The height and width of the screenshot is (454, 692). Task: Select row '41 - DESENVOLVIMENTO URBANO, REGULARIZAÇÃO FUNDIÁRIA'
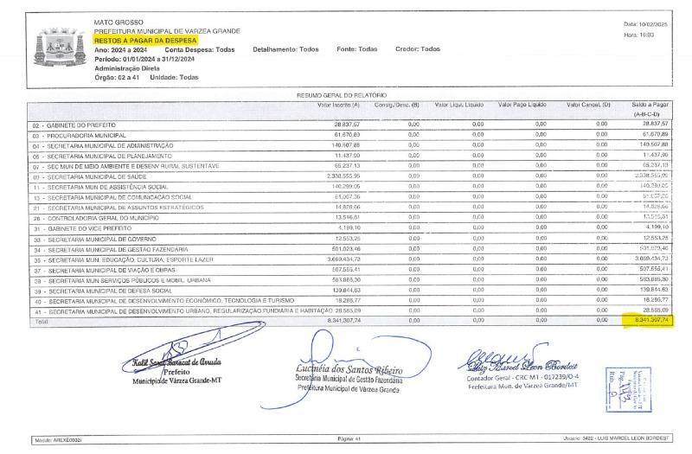pyautogui.click(x=350, y=311)
